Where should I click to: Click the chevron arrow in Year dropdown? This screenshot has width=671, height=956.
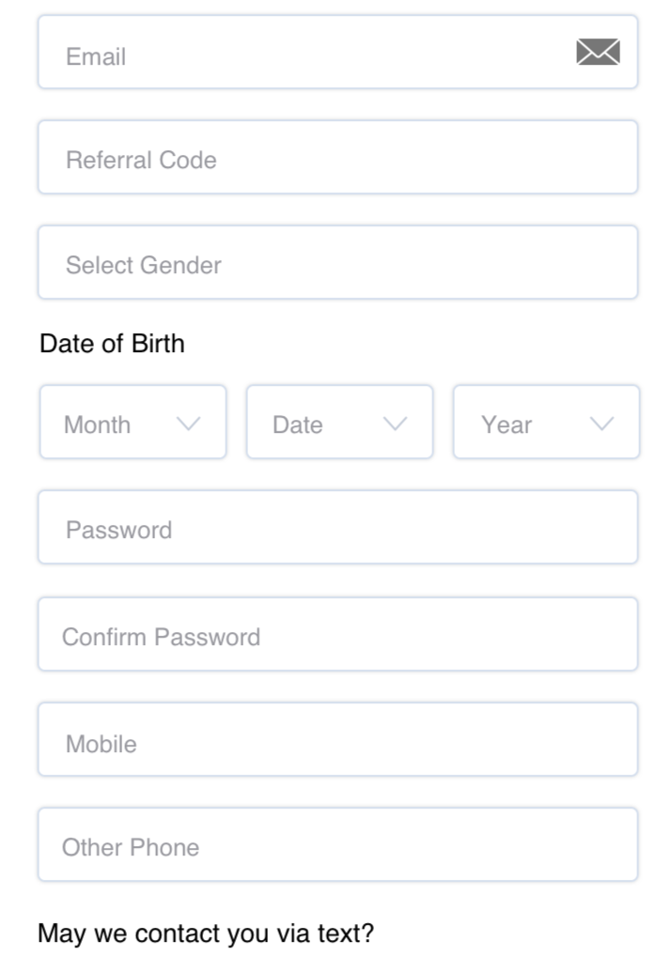602,424
